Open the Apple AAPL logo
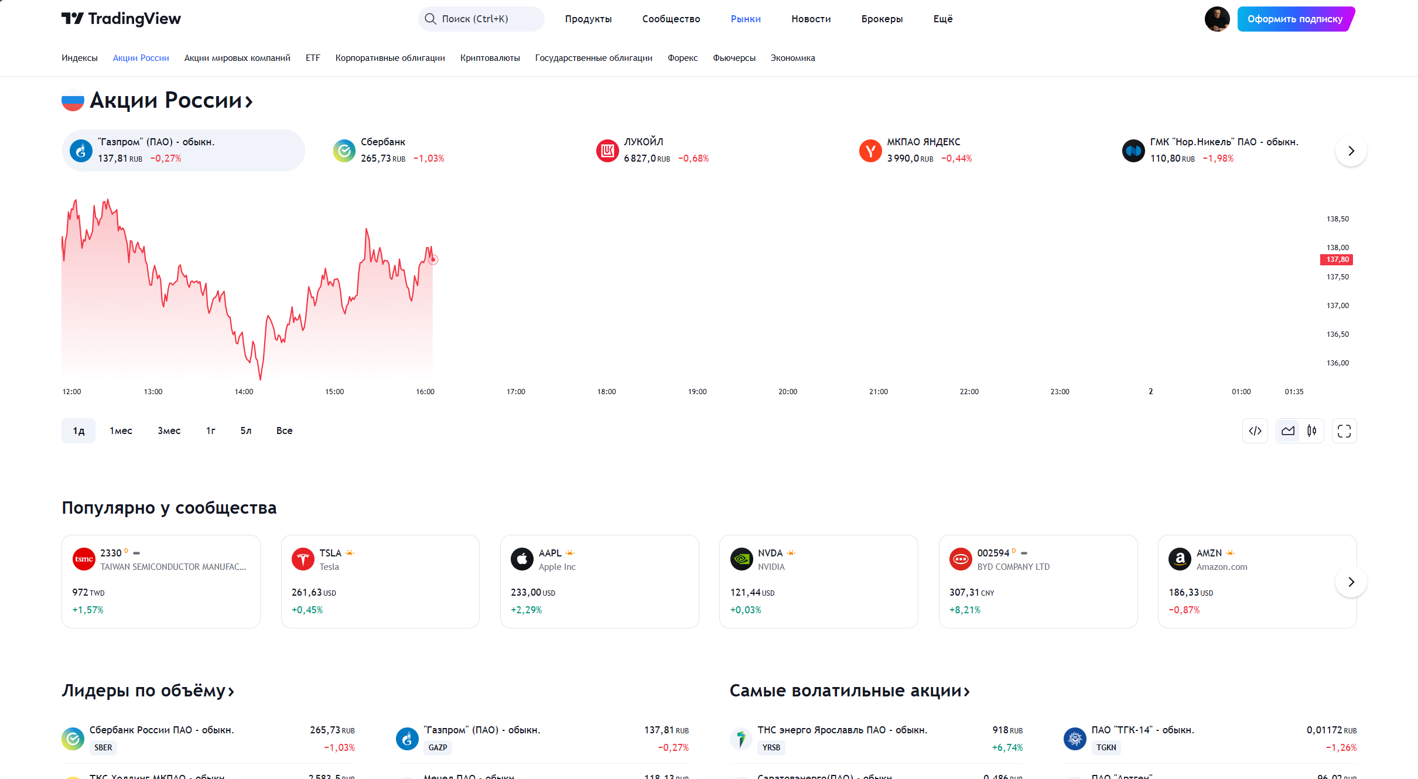The height and width of the screenshot is (779, 1418). tap(522, 559)
